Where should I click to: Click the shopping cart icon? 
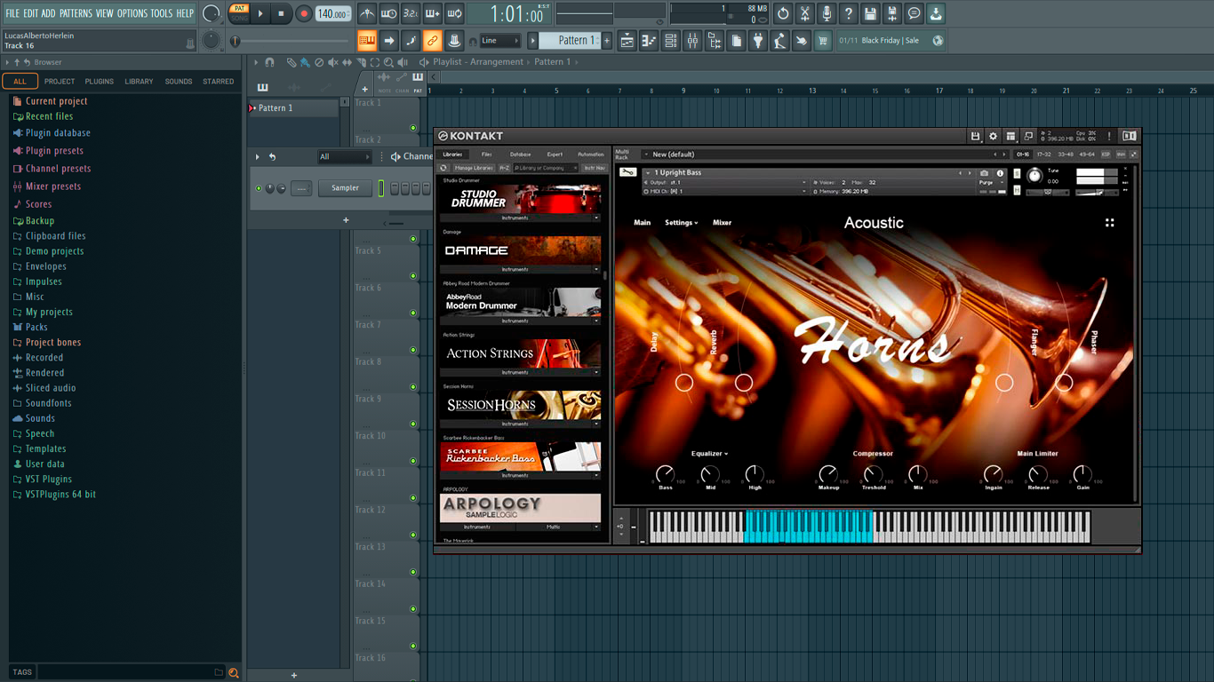point(823,40)
